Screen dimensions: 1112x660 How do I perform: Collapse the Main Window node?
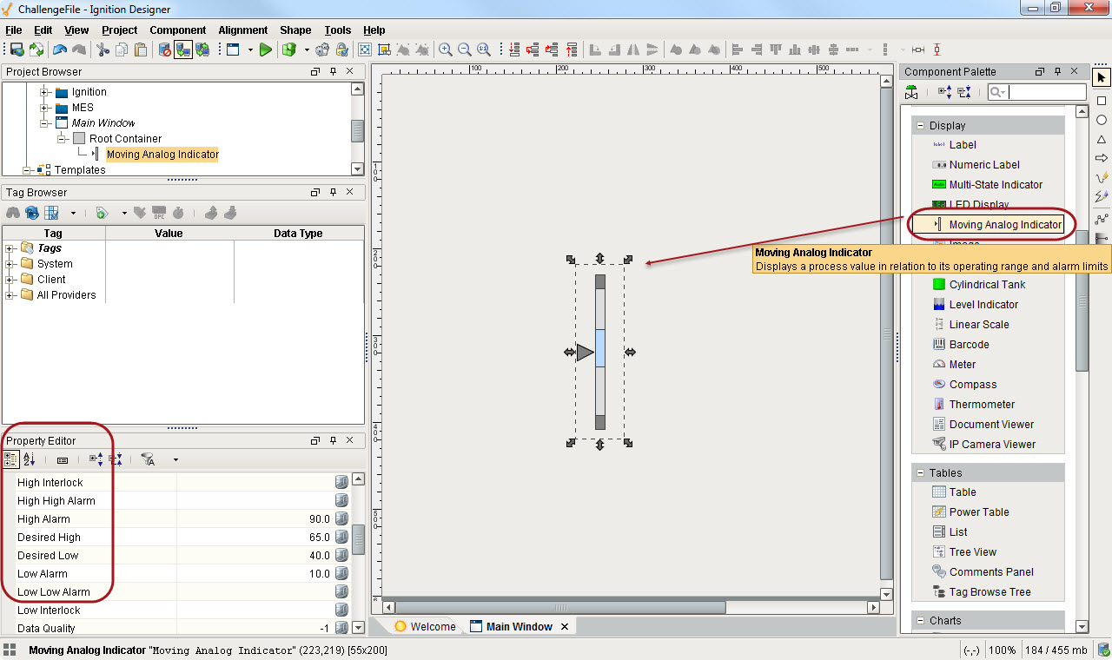point(44,123)
